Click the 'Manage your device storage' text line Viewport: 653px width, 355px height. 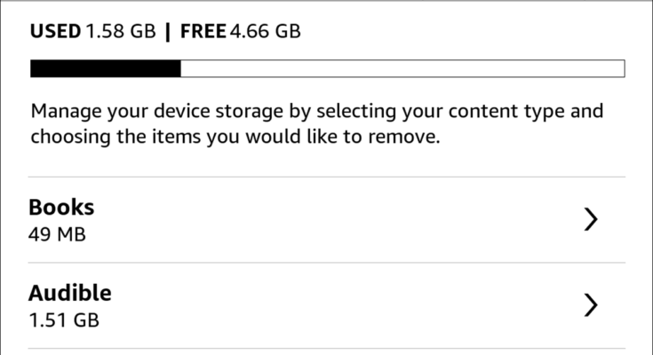pos(316,113)
